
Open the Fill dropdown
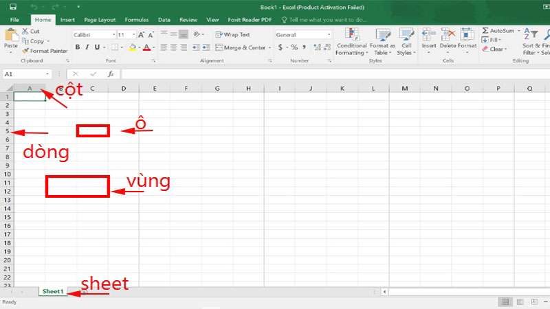coord(491,40)
